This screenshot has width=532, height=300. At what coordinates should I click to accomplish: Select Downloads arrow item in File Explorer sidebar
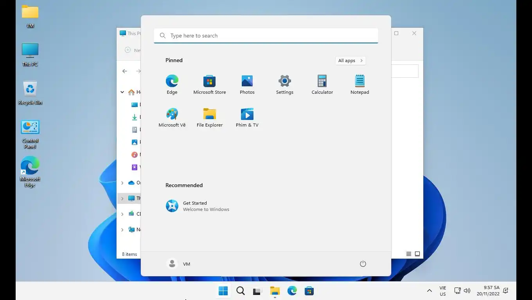point(135,117)
